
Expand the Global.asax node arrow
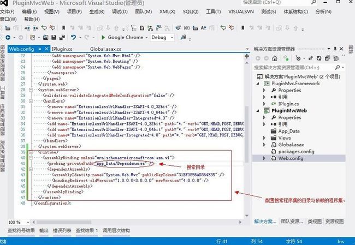click(264, 145)
